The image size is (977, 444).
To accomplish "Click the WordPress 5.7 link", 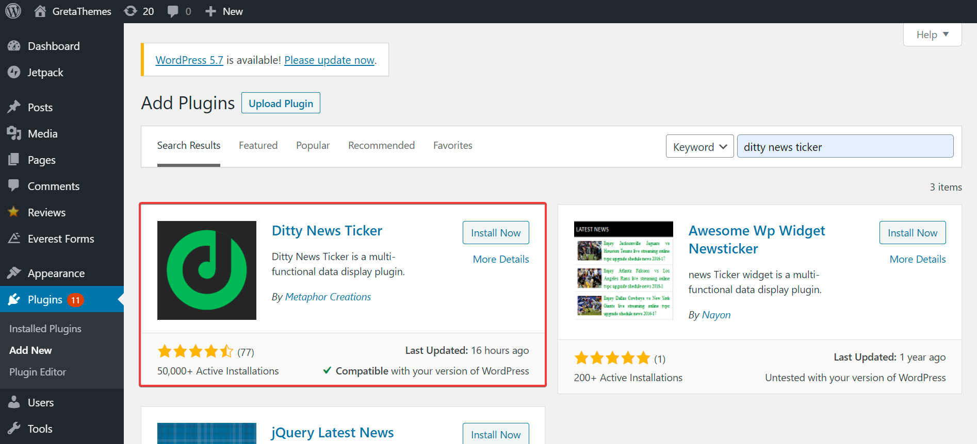I will coord(189,60).
